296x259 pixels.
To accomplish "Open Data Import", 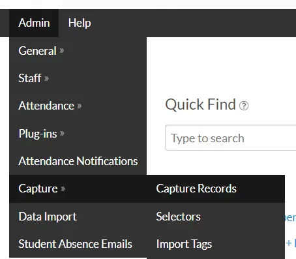I will pyautogui.click(x=78, y=217).
